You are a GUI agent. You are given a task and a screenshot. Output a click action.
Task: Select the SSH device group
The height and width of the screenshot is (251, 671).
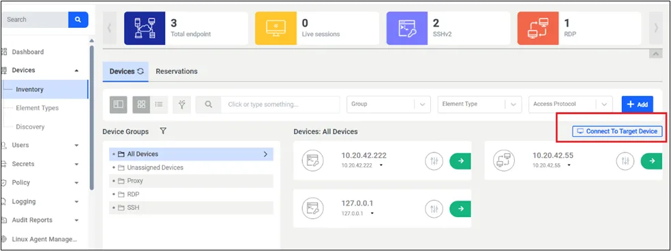[191, 208]
